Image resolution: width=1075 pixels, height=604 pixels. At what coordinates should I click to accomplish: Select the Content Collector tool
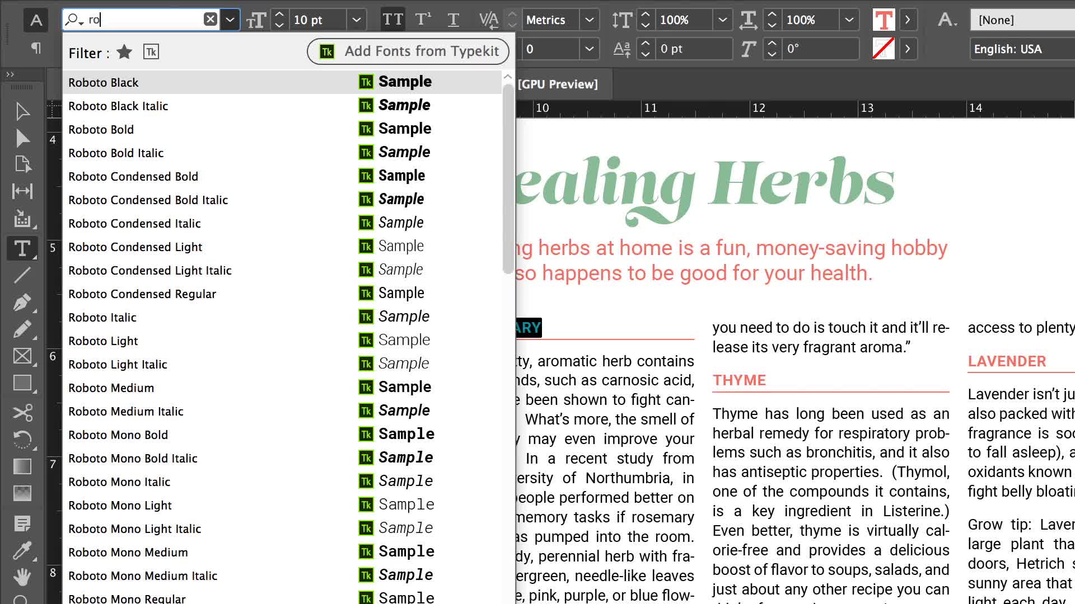coord(22,219)
